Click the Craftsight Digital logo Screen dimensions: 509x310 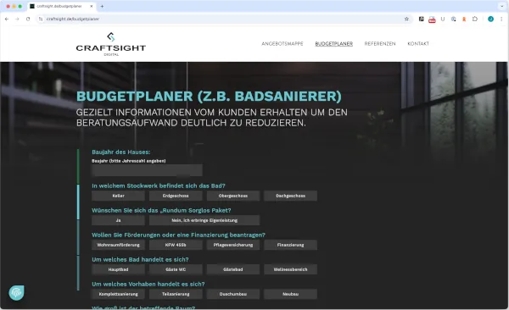click(x=111, y=44)
